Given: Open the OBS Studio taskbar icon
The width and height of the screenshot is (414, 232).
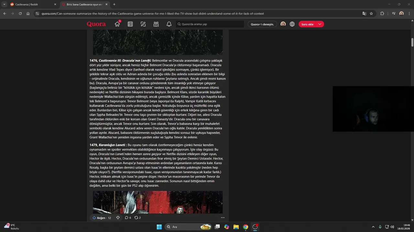Looking at the screenshot, I should point(255,227).
